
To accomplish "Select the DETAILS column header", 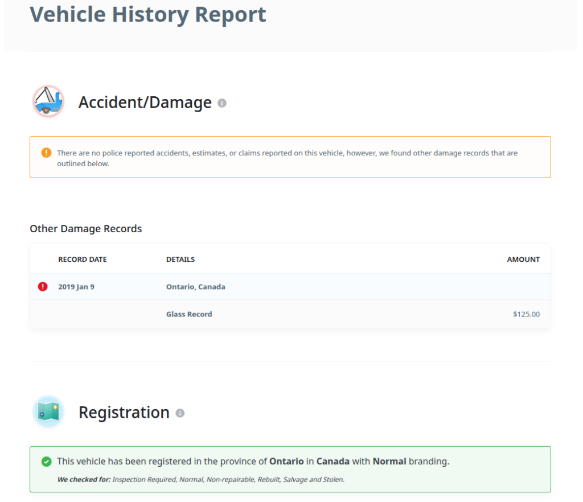I will (x=180, y=260).
